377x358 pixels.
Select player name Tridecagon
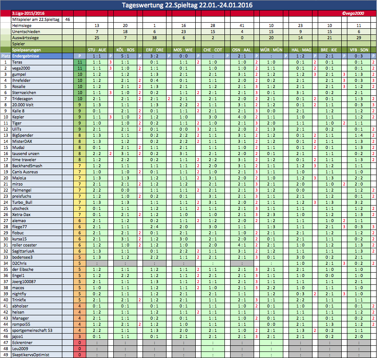[x=22, y=99]
